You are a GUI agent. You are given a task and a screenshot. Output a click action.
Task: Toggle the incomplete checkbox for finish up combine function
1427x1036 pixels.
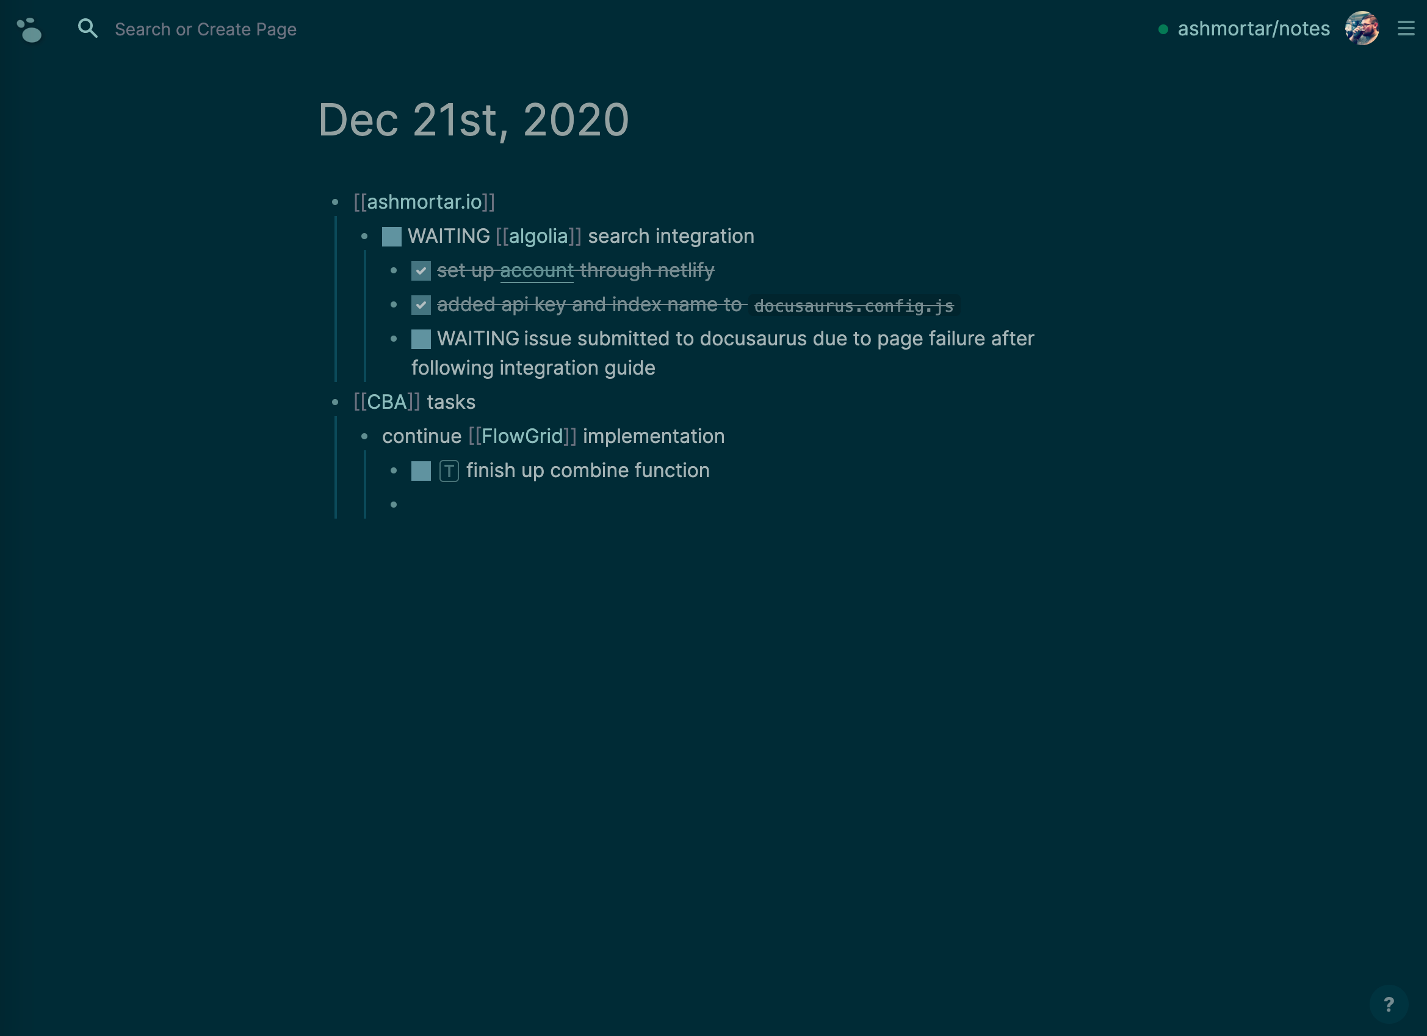point(421,470)
